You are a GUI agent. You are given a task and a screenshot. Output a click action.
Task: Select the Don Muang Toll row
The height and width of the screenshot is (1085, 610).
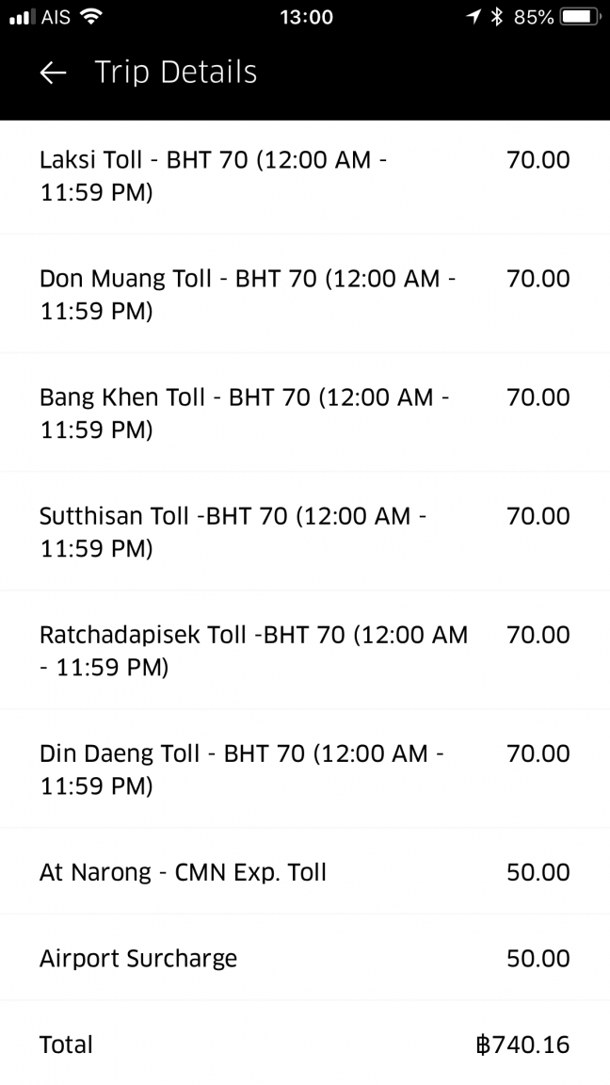[x=305, y=294]
